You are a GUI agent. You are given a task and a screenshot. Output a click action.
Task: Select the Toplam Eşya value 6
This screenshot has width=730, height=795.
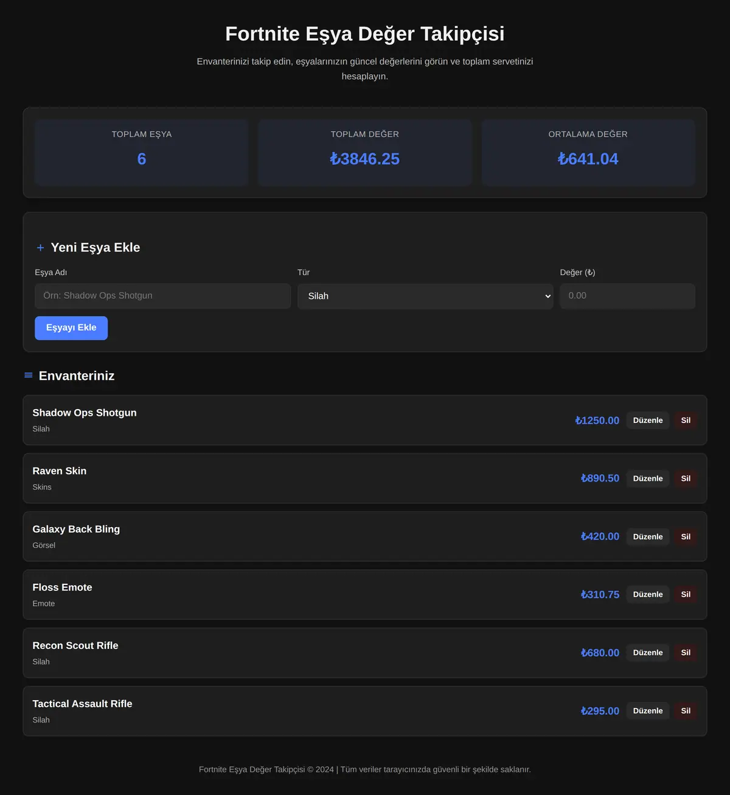(x=142, y=159)
